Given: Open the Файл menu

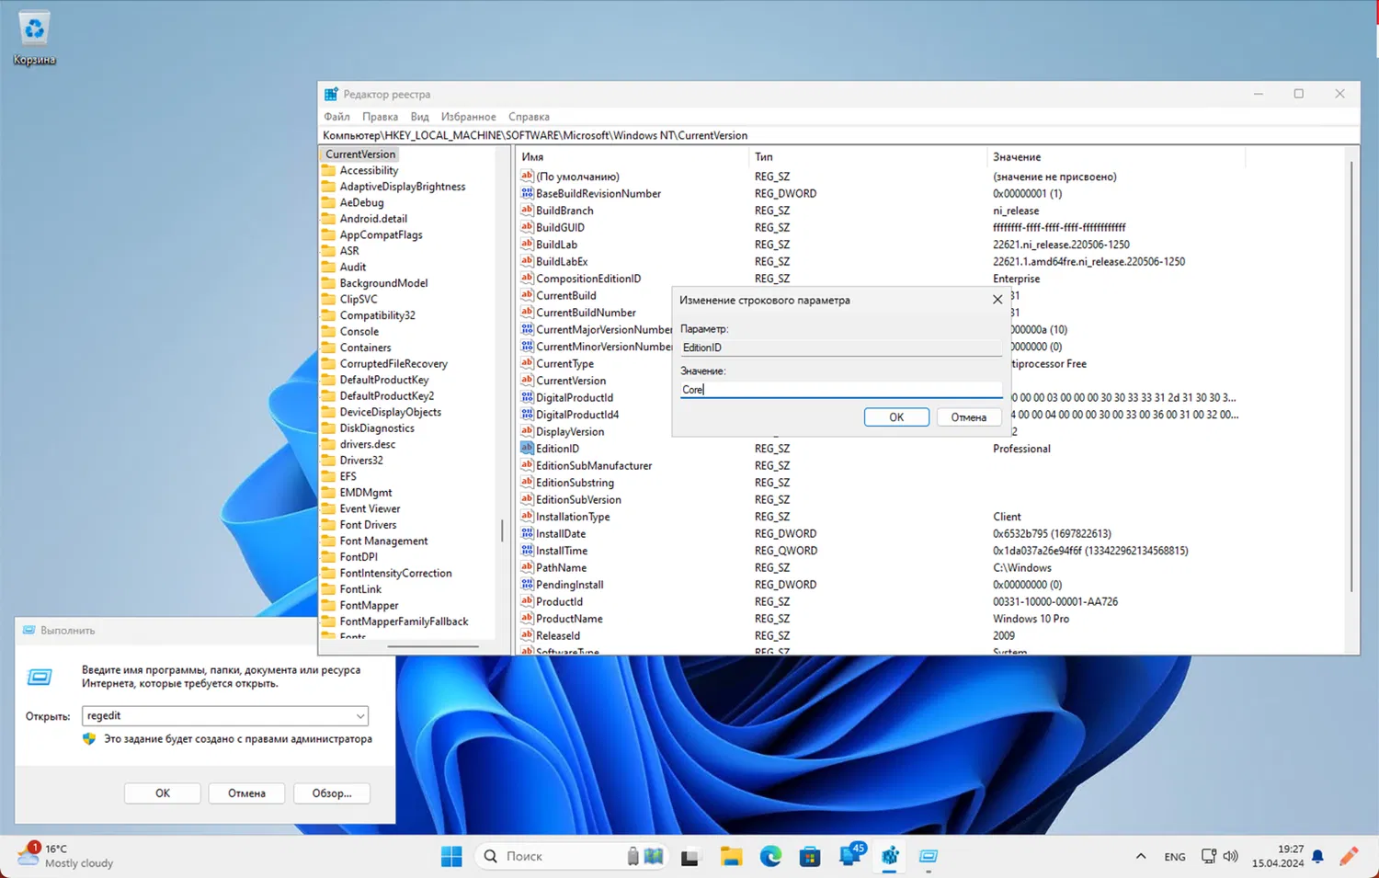Looking at the screenshot, I should coord(336,117).
